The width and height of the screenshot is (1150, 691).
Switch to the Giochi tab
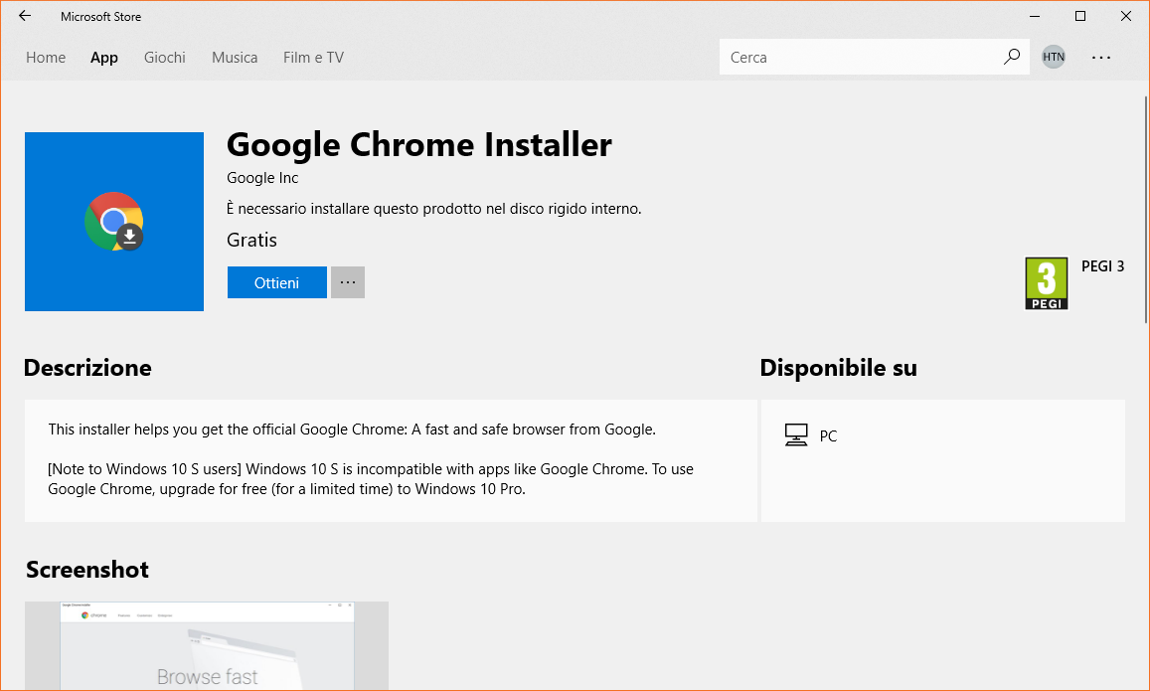164,57
